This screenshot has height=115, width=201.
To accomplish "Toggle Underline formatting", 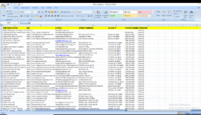I will (27, 16).
